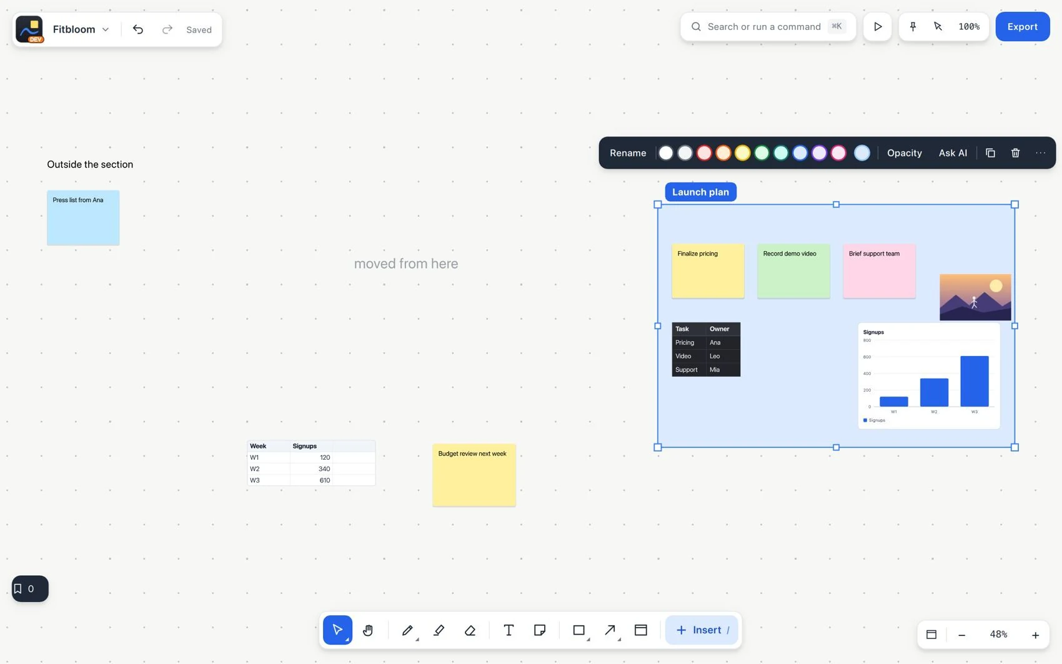Open the Opacity control
This screenshot has width=1062, height=664.
pos(905,153)
